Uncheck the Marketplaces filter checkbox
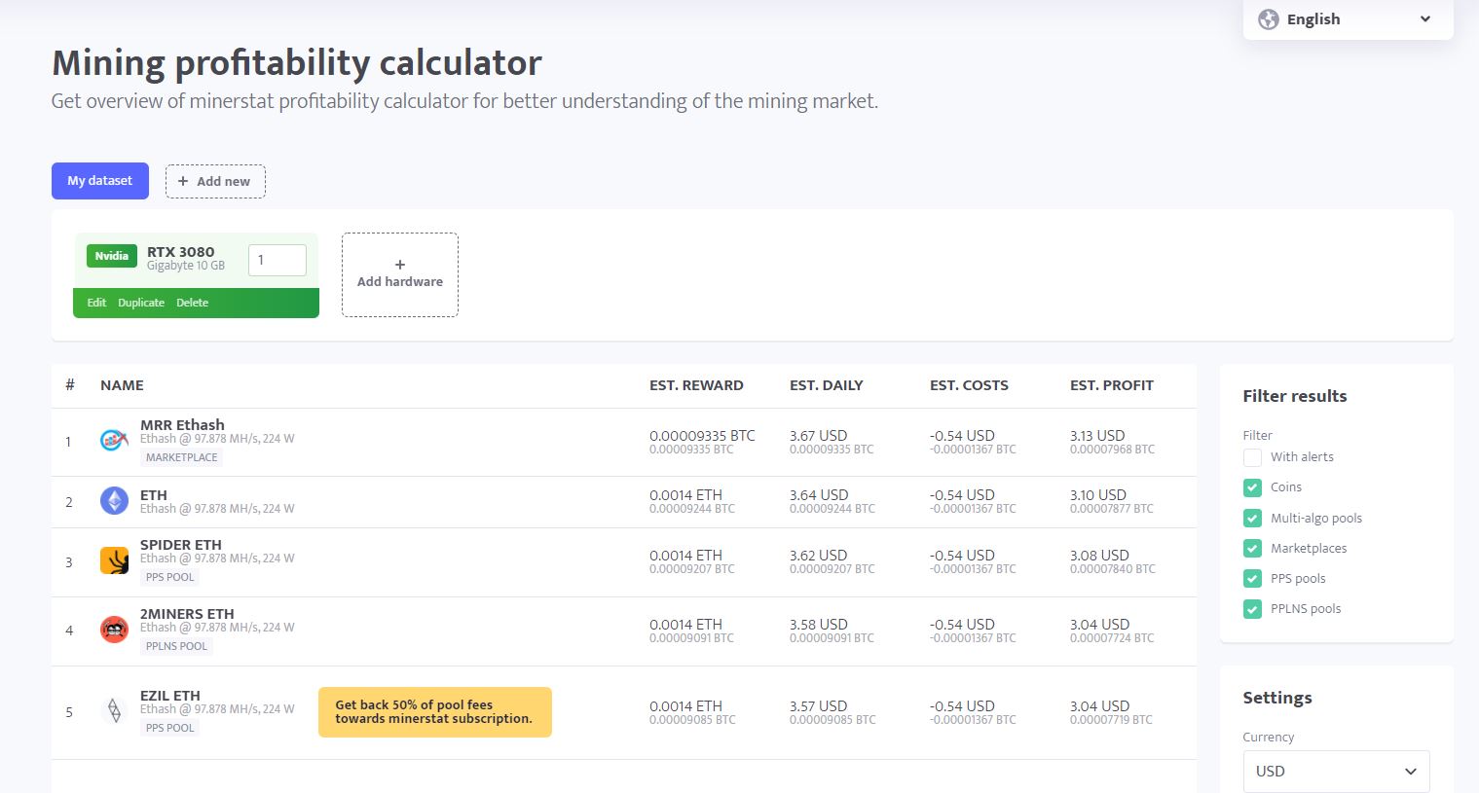This screenshot has width=1479, height=793. pos(1252,548)
